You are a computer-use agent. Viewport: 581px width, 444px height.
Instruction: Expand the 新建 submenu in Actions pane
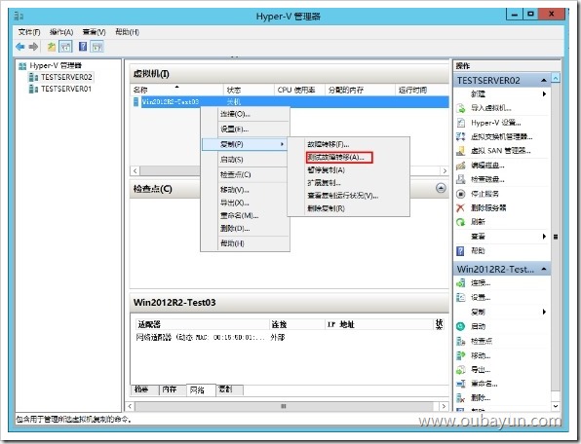coord(544,94)
